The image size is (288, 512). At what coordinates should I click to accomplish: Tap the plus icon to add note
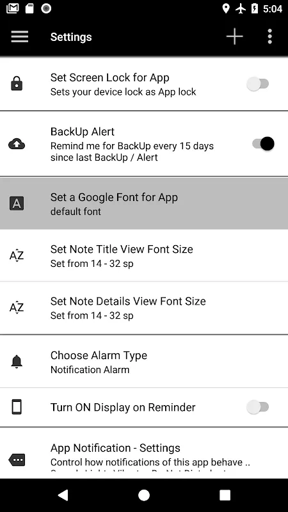coord(235,36)
